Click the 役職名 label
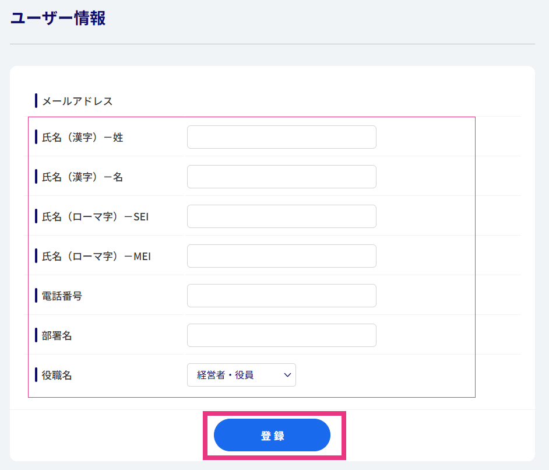This screenshot has width=549, height=470. [x=57, y=375]
